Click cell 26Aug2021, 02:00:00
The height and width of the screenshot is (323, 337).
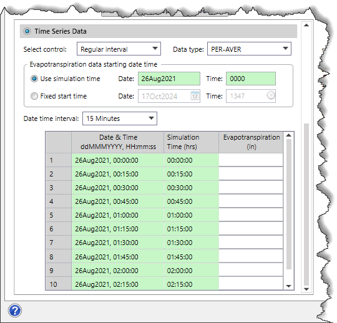tap(118, 270)
